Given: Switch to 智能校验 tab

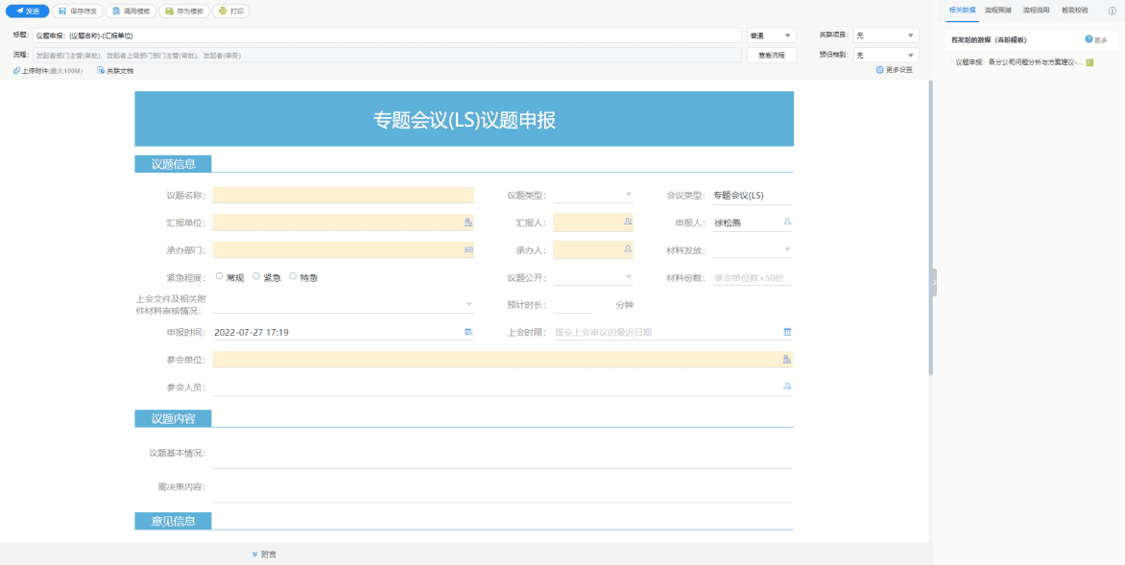Looking at the screenshot, I should (x=1075, y=10).
